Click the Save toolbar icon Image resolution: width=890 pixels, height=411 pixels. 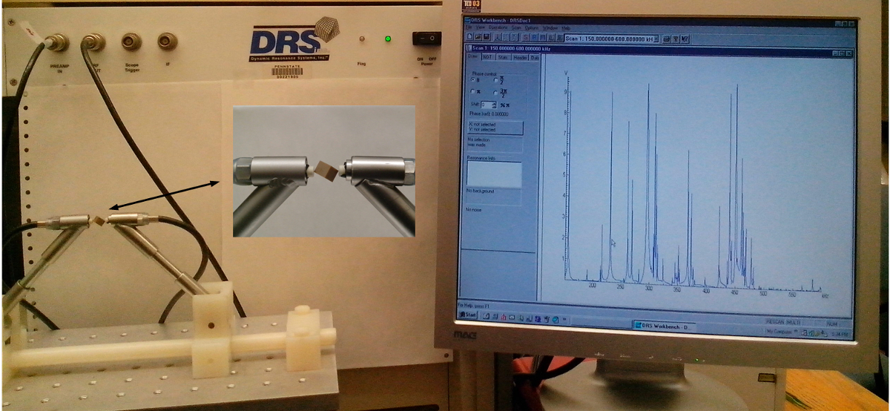pos(486,37)
